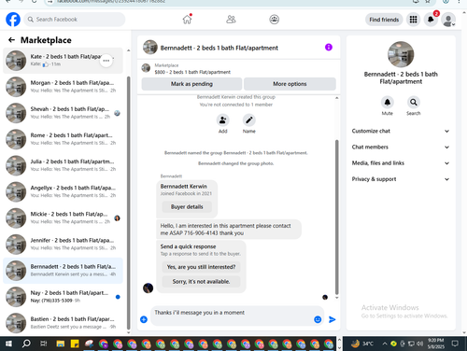Open the Bastien conversation
Viewport: 467px width, 351px height.
(x=63, y=323)
